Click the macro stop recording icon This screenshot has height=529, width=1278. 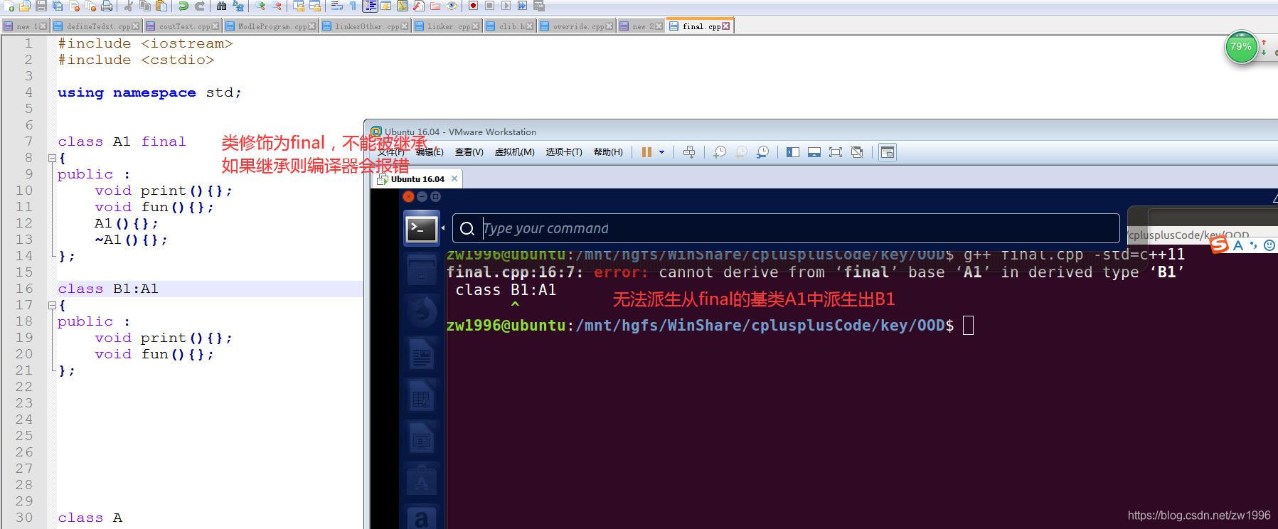coord(489,6)
